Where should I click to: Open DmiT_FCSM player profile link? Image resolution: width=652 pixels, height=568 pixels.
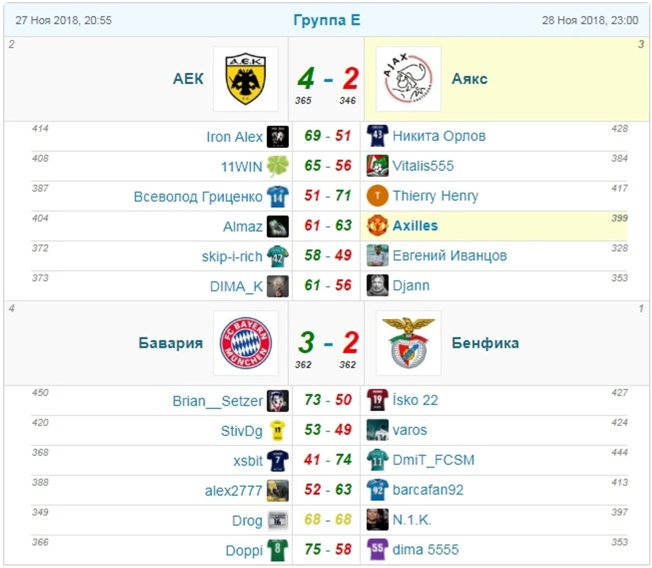(x=433, y=460)
